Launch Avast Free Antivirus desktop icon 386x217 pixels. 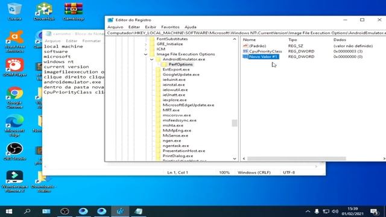coord(14,42)
